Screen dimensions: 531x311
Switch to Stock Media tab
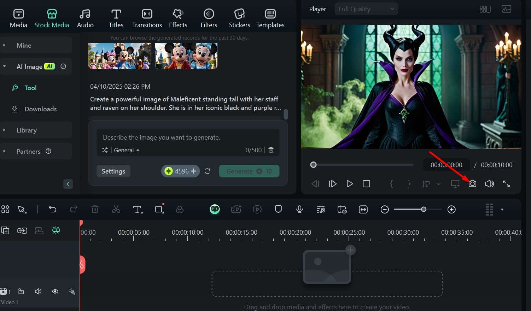pos(52,18)
